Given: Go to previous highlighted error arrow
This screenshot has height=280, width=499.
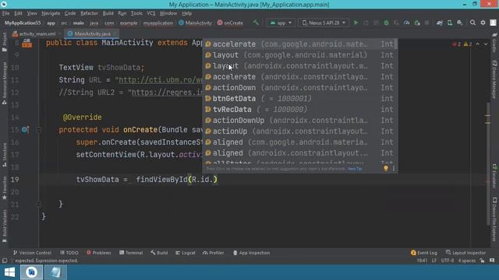Looking at the screenshot, I should [x=478, y=44].
